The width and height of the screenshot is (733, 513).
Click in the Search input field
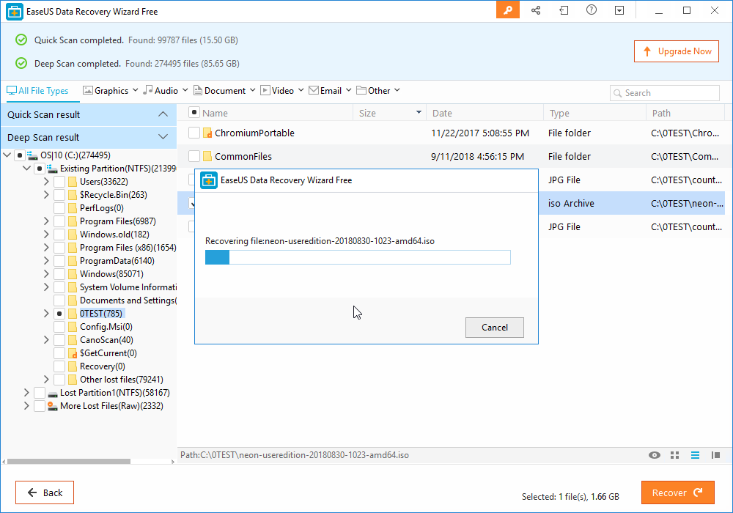click(x=664, y=93)
